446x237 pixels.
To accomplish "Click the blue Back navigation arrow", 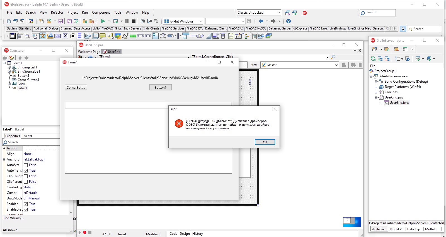I will click(261, 21).
